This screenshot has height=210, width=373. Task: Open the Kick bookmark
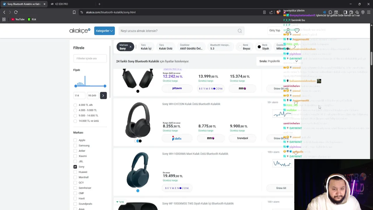pyautogui.click(x=32, y=19)
